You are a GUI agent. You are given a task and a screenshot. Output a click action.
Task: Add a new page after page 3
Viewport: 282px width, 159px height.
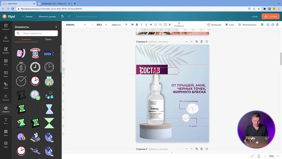[207, 42]
